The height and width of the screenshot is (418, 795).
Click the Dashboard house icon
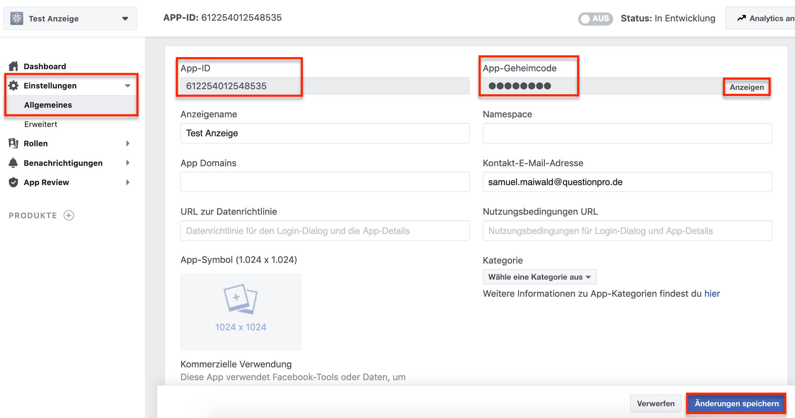click(x=14, y=66)
